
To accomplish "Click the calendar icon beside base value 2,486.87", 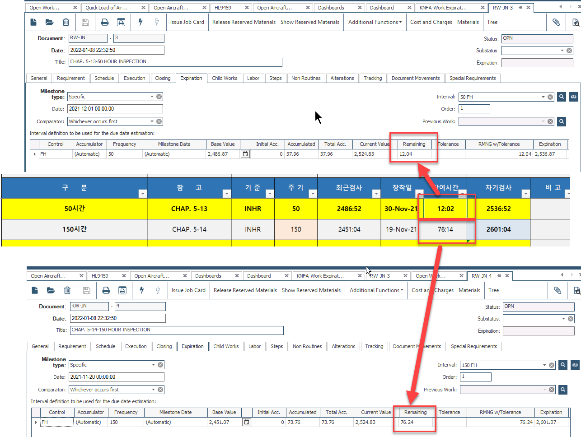I will [x=245, y=154].
